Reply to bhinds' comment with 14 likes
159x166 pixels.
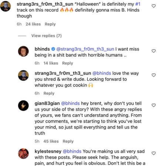(x=68, y=63)
